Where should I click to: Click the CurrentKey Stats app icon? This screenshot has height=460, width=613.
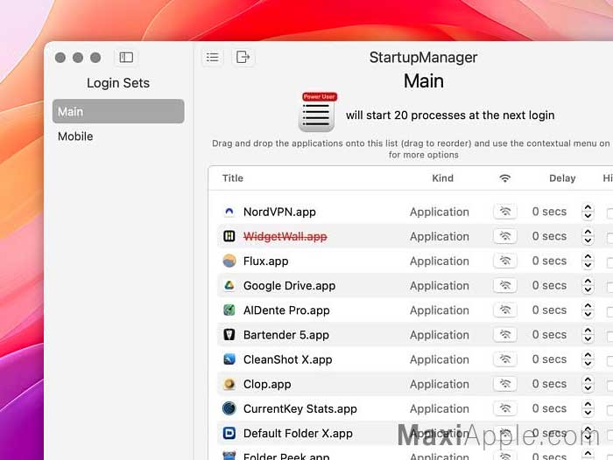[x=229, y=408]
